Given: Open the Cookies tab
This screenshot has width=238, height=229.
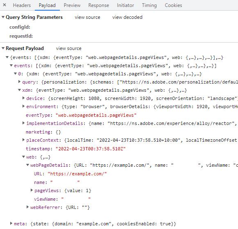Looking at the screenshot, I should coord(173,5).
